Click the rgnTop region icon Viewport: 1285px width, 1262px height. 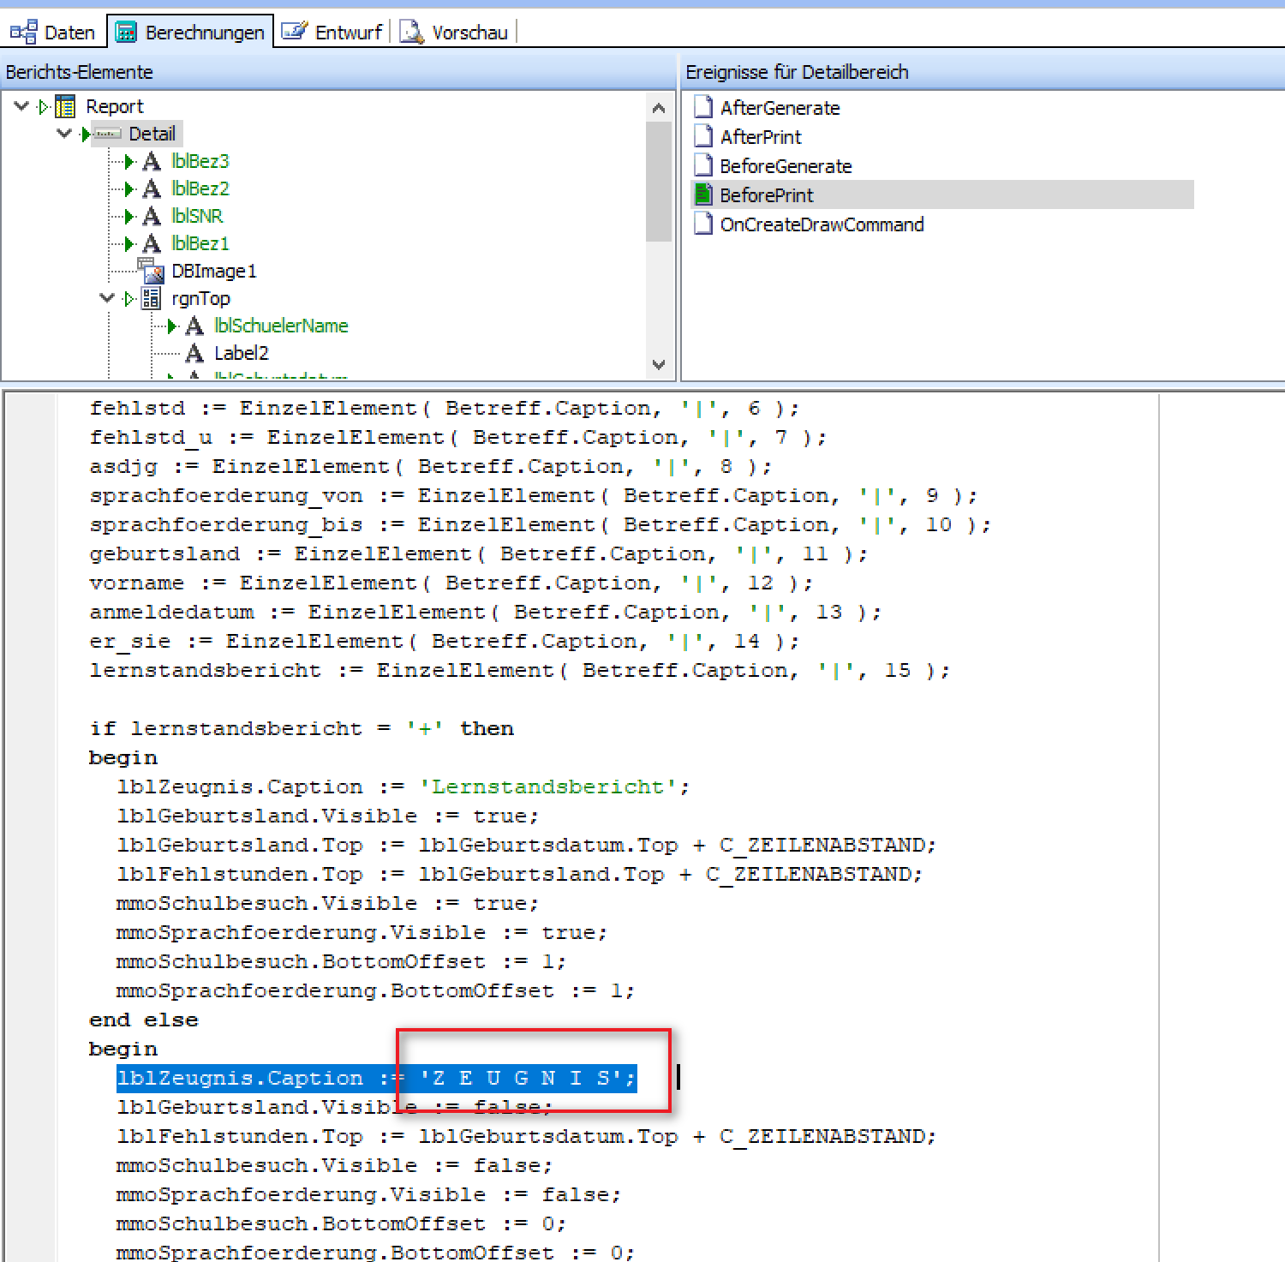[152, 298]
